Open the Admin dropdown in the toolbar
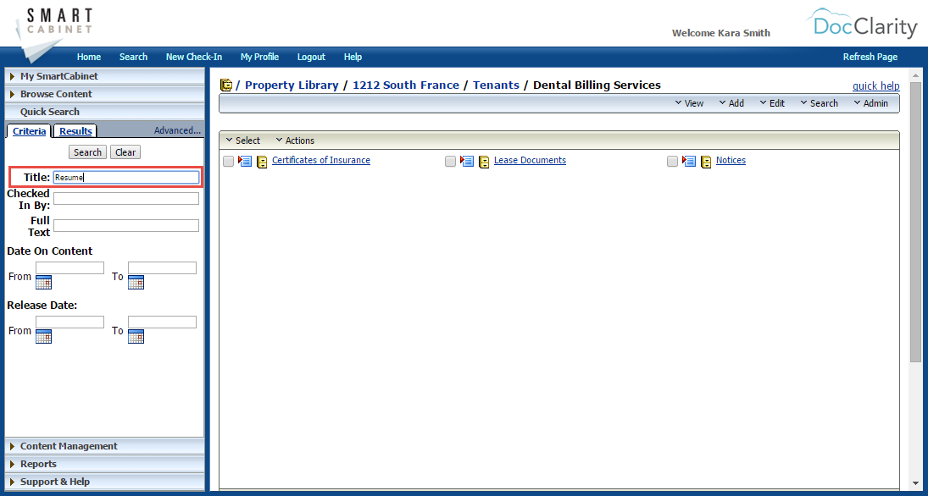Screen dimensions: 928x496 coord(871,102)
